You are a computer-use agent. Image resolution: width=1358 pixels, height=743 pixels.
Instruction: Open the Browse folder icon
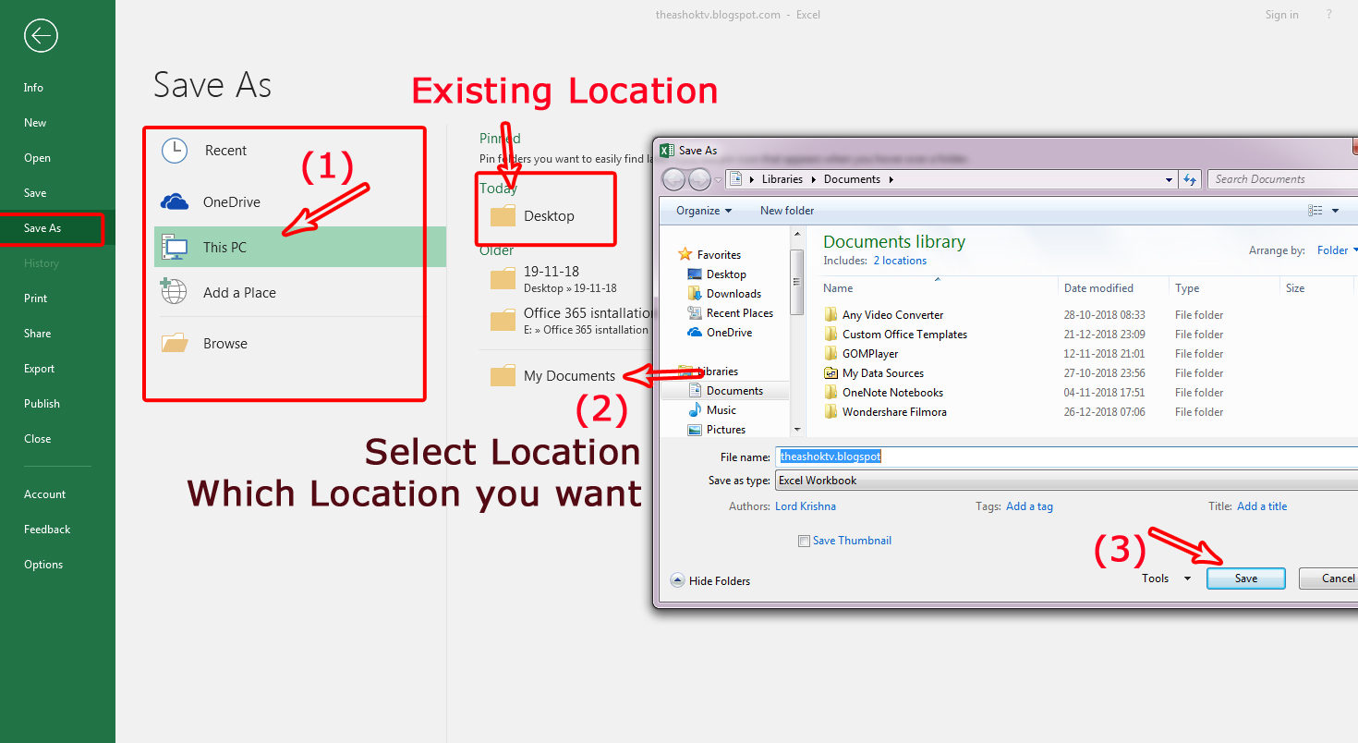175,344
